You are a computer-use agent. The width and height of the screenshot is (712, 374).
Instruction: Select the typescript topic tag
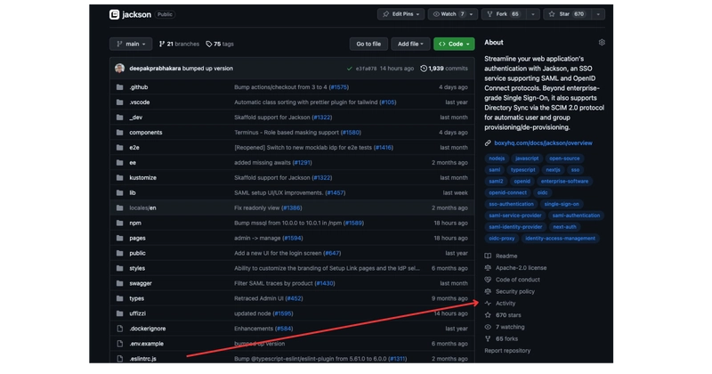click(x=523, y=170)
